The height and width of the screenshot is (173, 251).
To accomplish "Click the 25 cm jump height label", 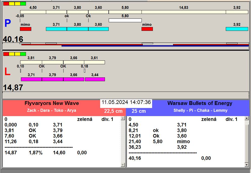I will (x=139, y=111).
